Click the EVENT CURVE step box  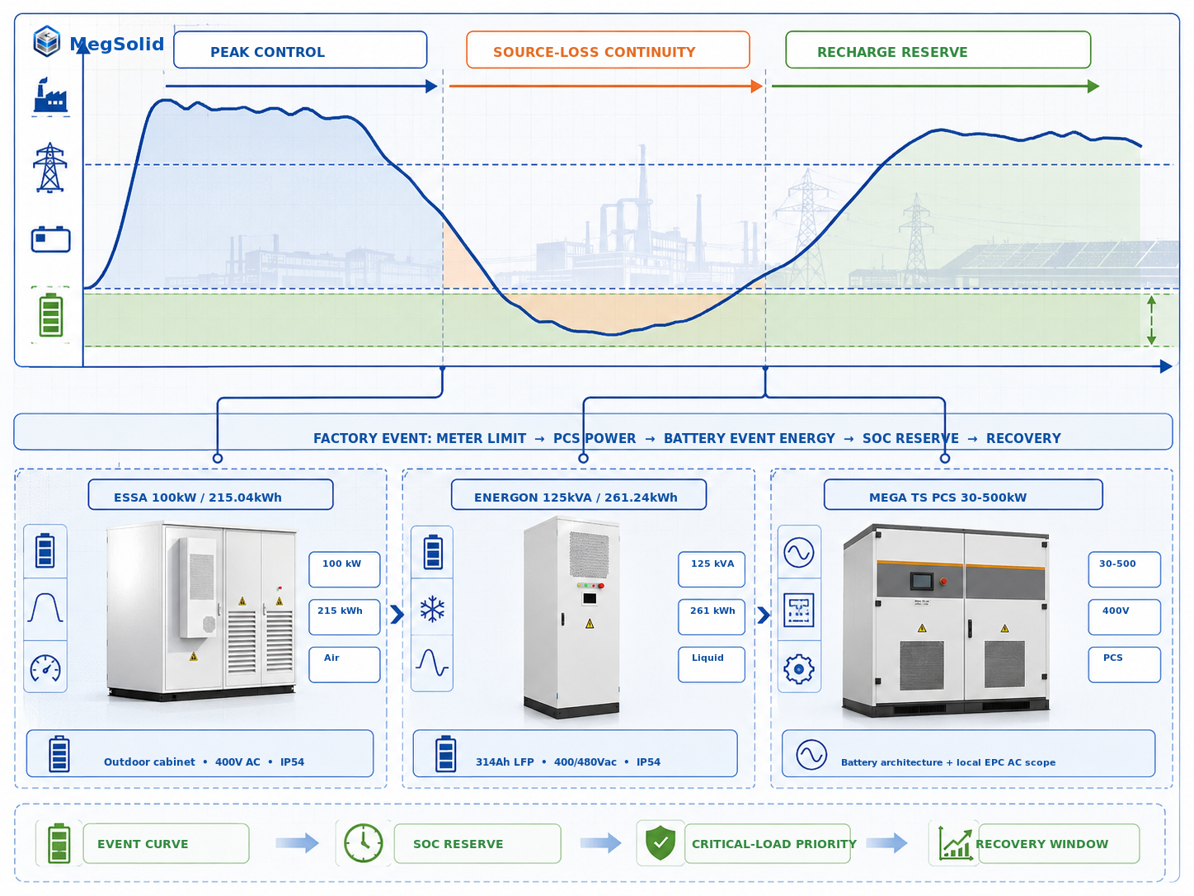pos(166,843)
